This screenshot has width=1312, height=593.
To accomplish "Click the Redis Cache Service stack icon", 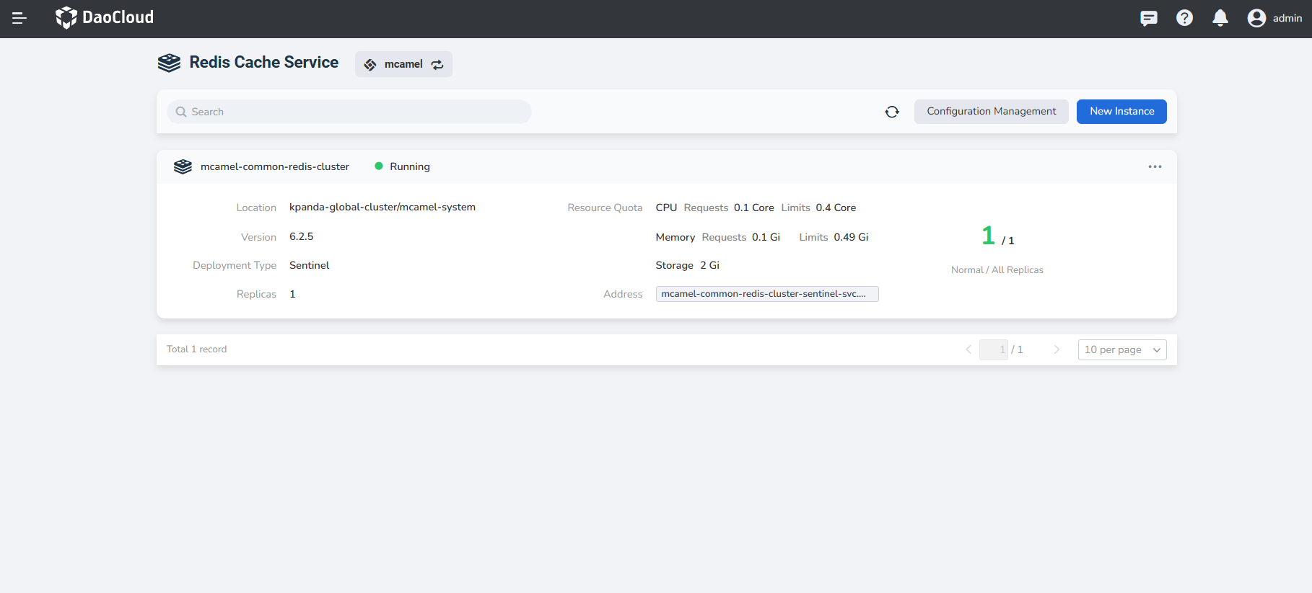I will point(169,63).
